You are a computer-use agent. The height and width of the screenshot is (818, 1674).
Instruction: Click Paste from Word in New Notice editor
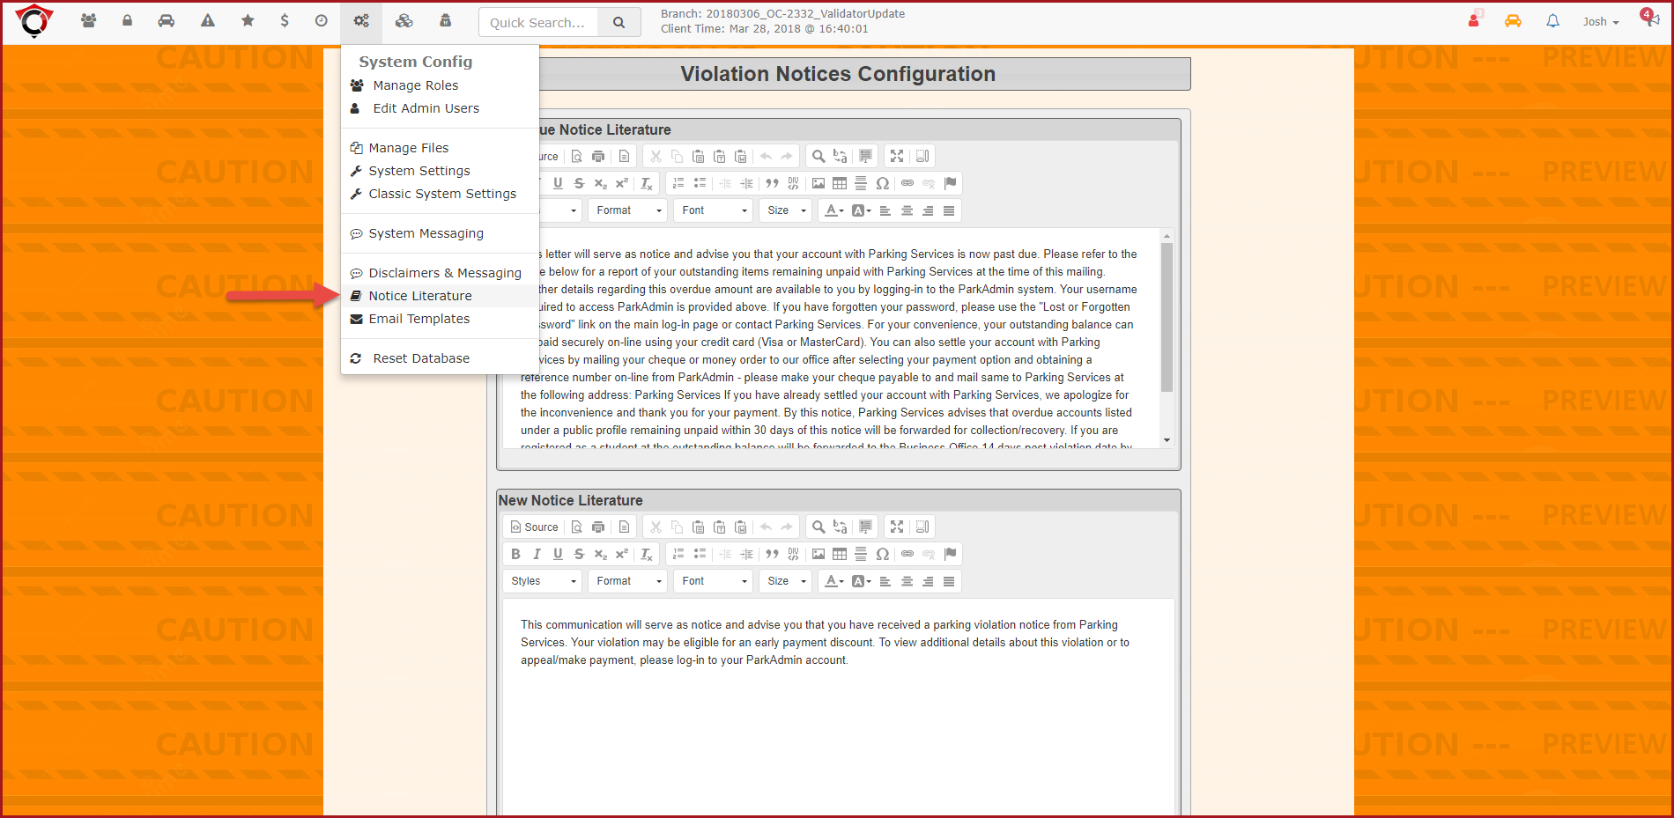740,527
